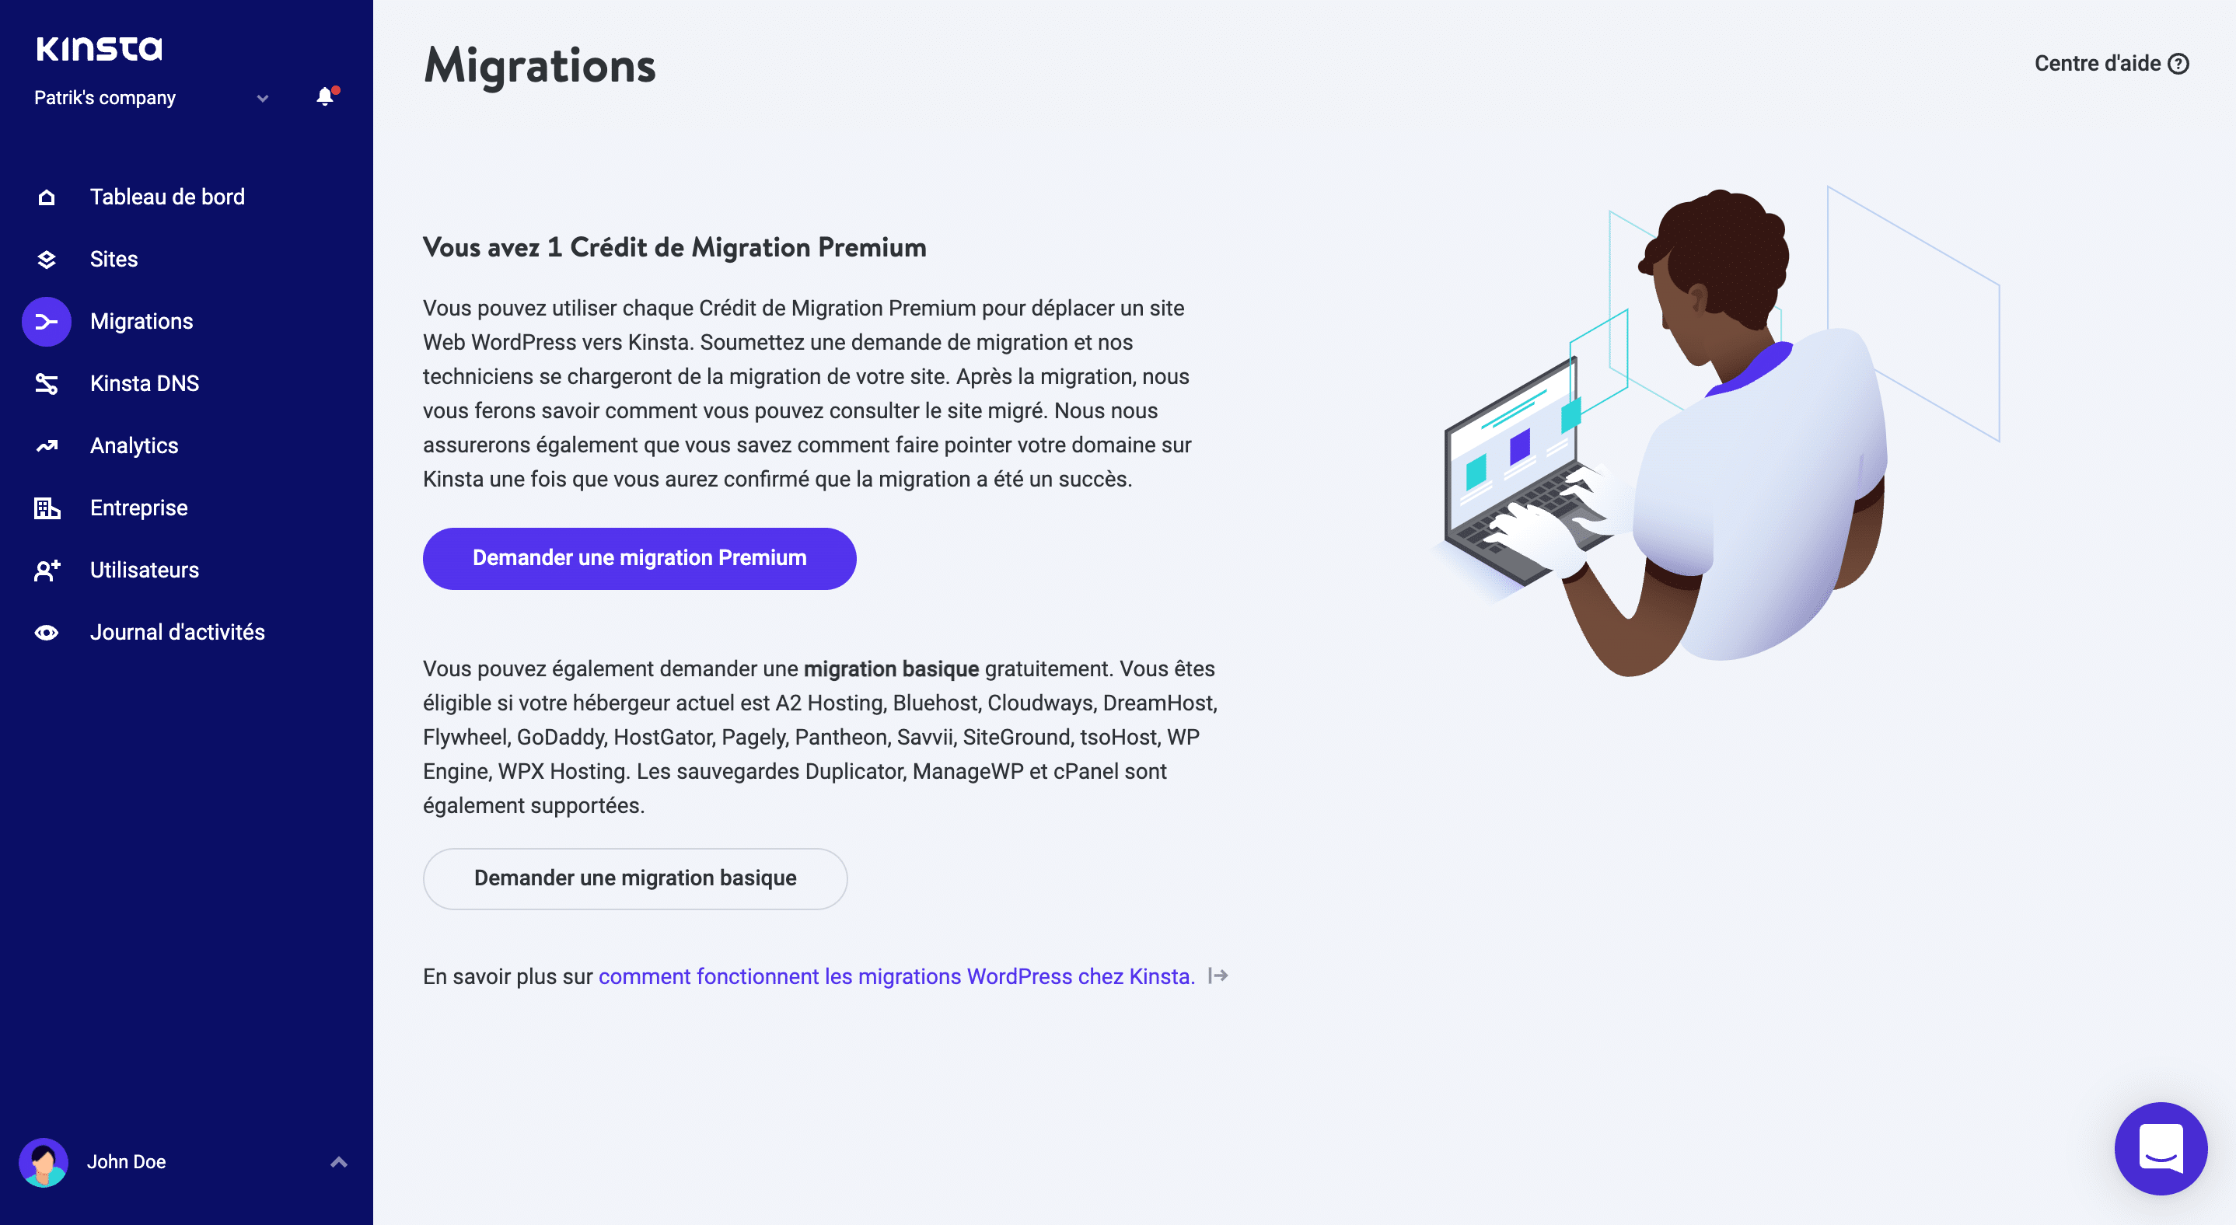Screen dimensions: 2236x1225
Task: Click the Demander une migration Premium button
Action: click(x=640, y=558)
